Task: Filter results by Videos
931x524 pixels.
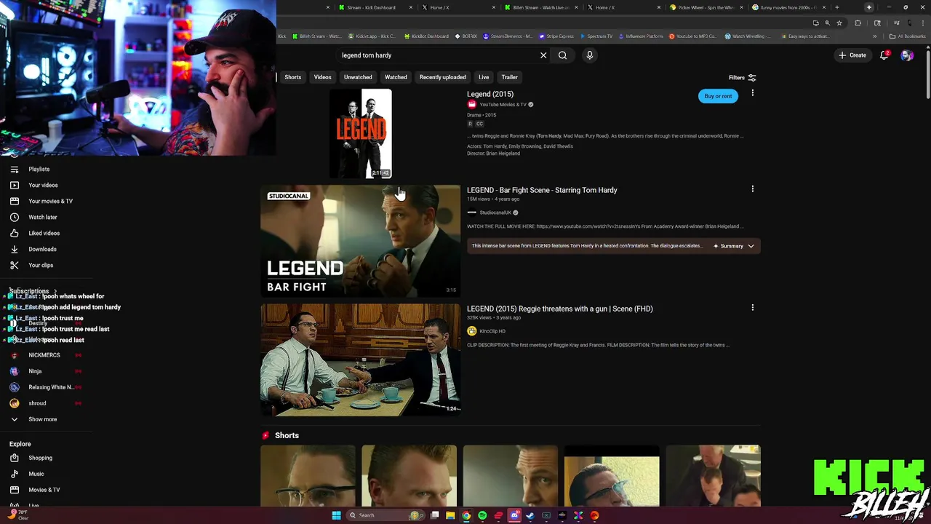Action: tap(322, 77)
